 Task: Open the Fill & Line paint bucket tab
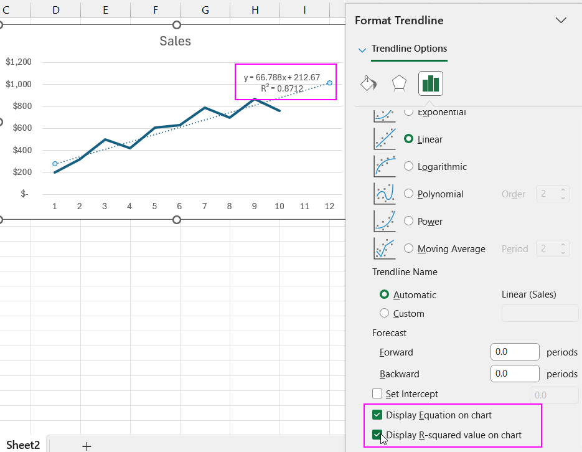368,83
